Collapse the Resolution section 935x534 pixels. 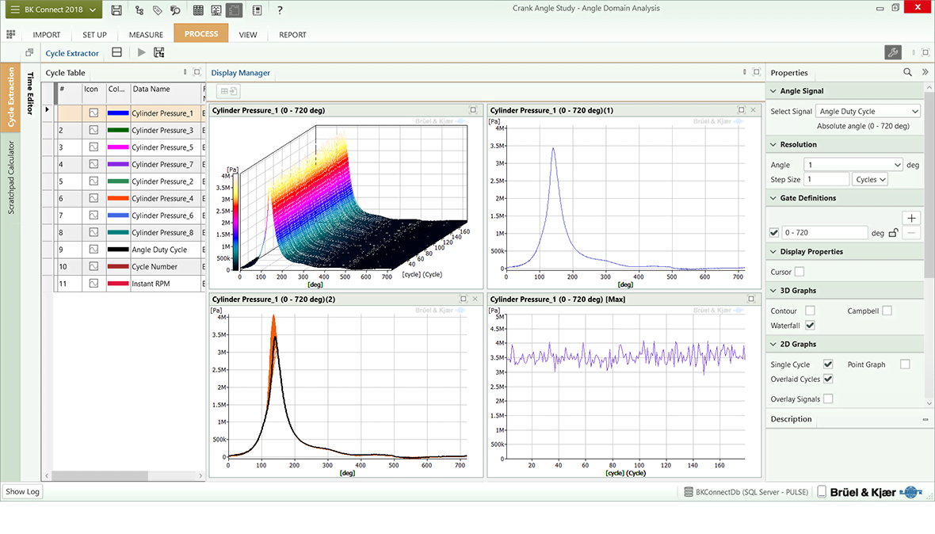(x=773, y=145)
